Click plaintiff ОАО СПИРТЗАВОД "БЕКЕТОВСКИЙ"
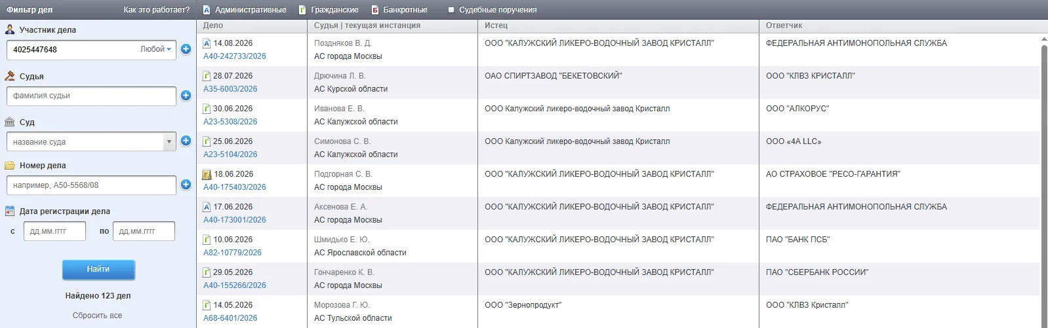The height and width of the screenshot is (328, 1048). [x=553, y=76]
